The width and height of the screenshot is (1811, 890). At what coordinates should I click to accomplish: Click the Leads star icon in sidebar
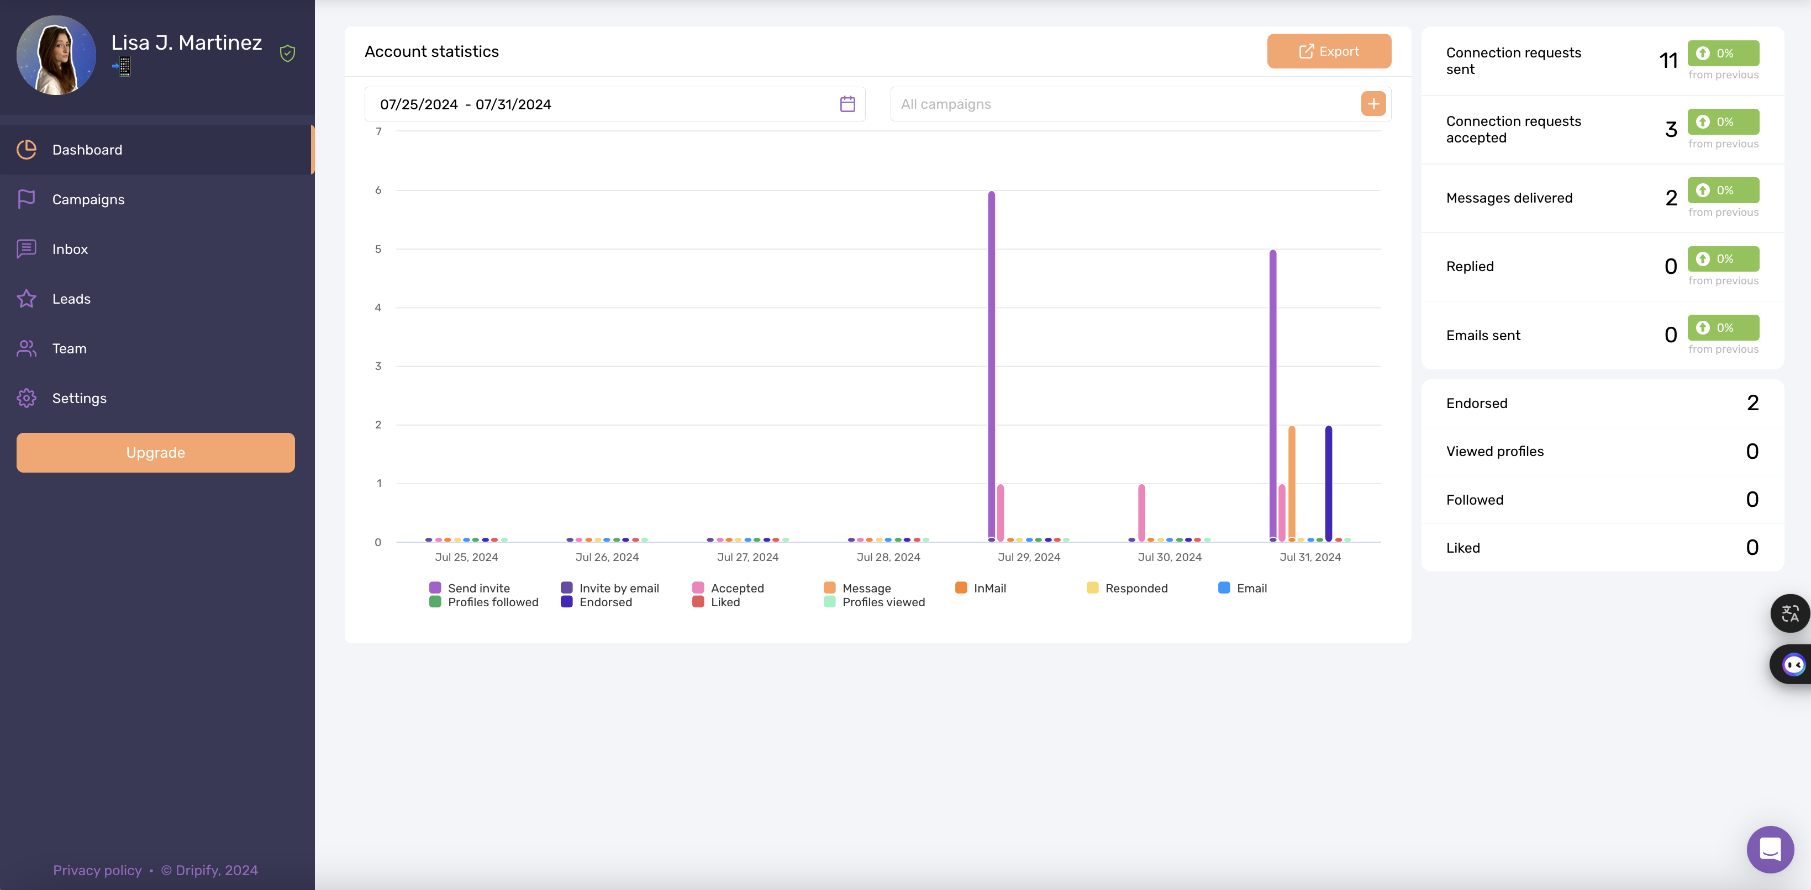[x=27, y=298]
